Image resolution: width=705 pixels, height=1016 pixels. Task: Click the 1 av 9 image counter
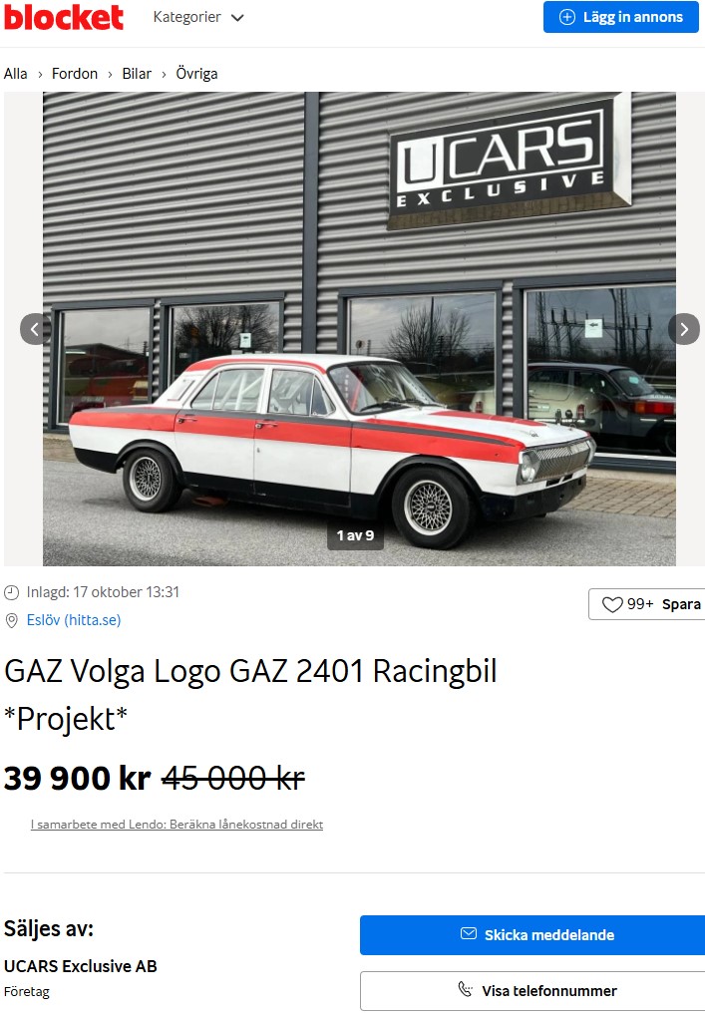[355, 535]
